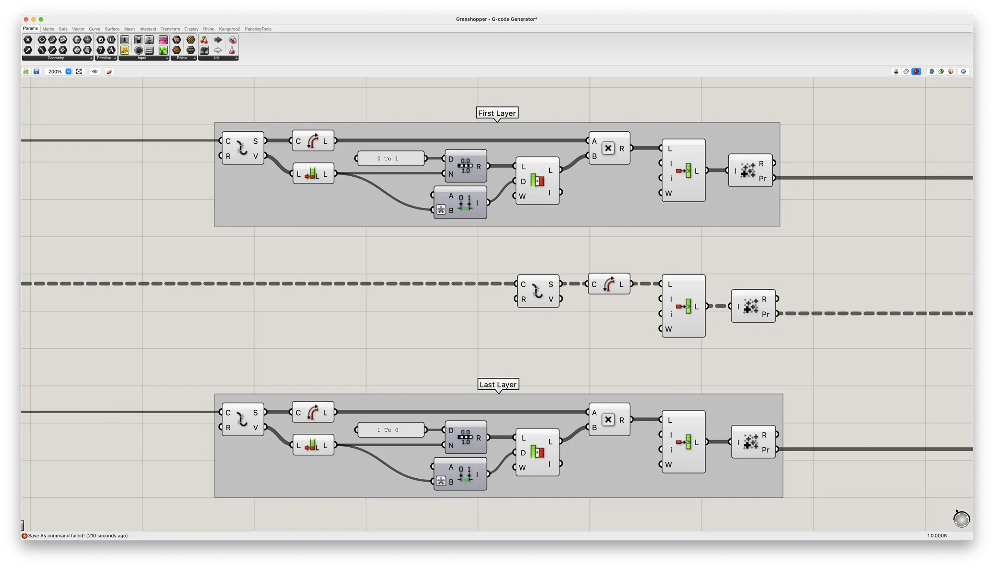
Task: Select Range component in First Layer group
Action: click(466, 166)
